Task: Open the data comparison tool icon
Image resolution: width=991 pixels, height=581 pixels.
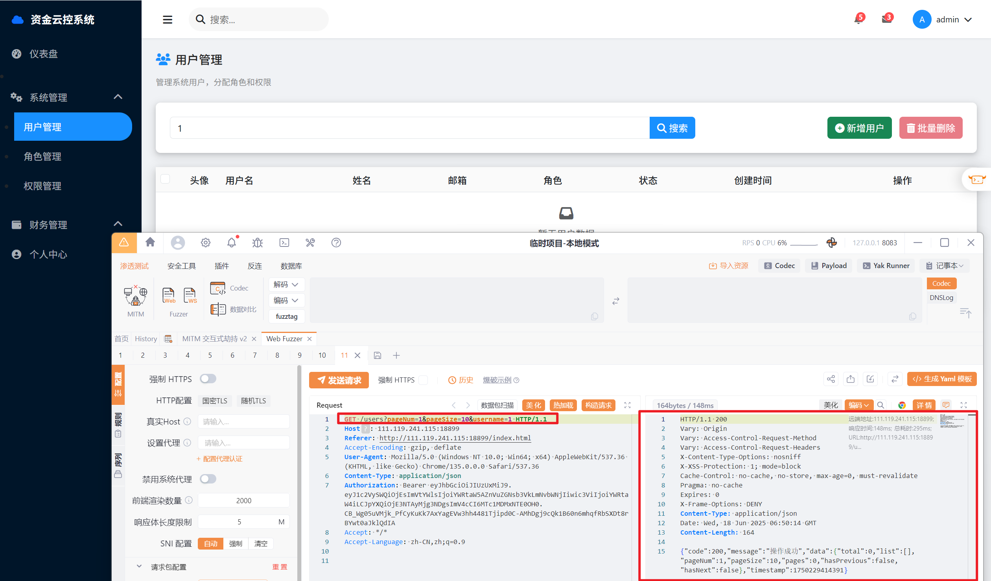Action: click(x=218, y=309)
